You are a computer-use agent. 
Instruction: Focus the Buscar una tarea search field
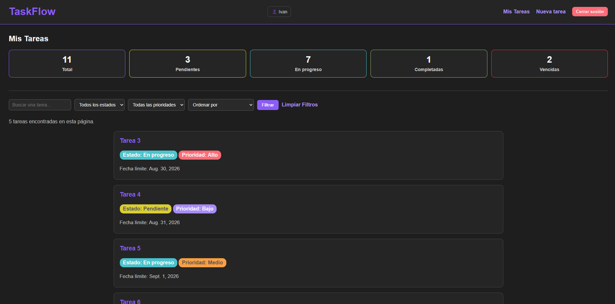click(40, 105)
